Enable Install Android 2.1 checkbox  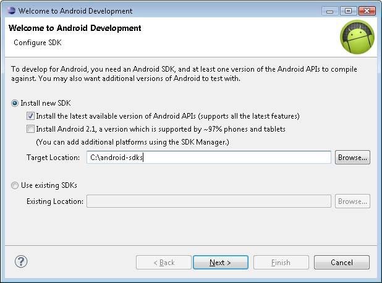[30, 129]
